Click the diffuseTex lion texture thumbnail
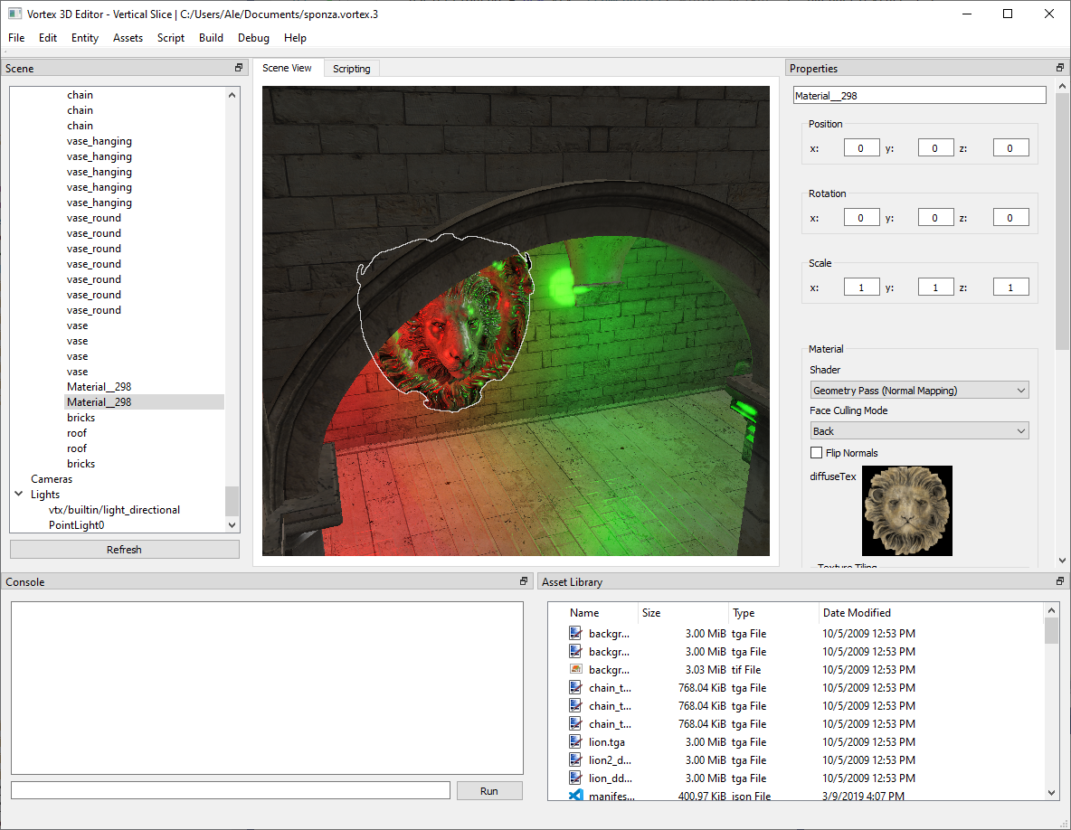This screenshot has height=830, width=1071. click(906, 511)
